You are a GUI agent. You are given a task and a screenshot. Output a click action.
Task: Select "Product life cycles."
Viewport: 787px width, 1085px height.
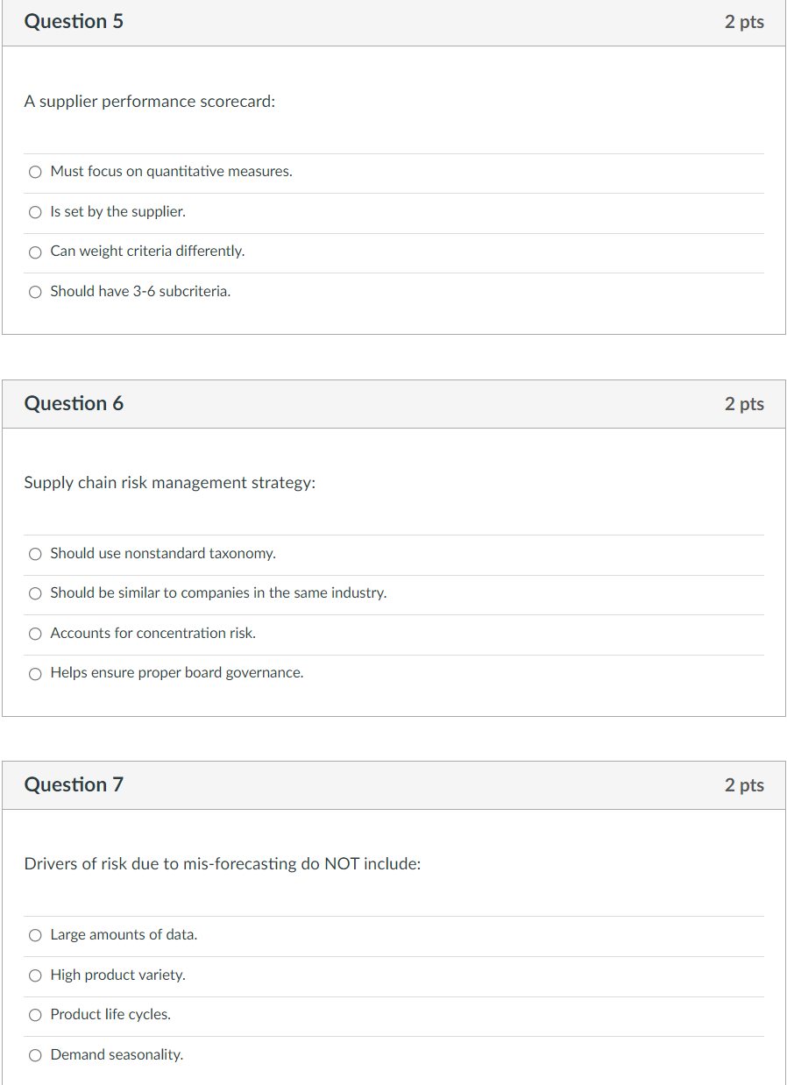[x=35, y=1015]
